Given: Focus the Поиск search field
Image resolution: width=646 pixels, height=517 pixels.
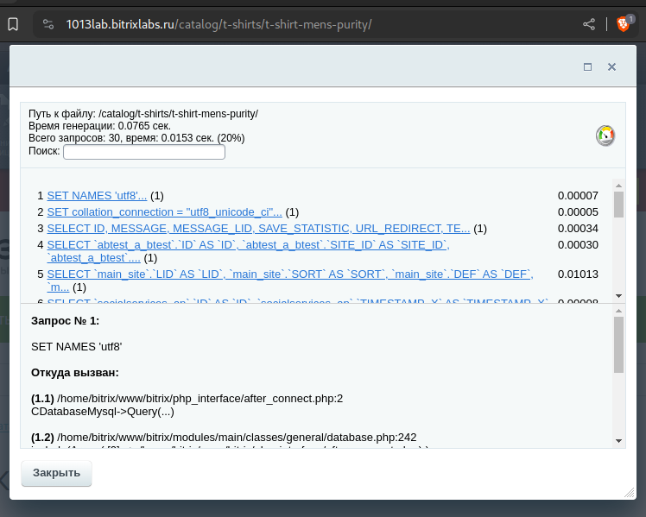Looking at the screenshot, I should point(144,152).
